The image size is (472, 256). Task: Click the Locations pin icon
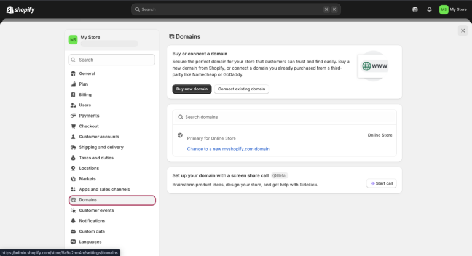tap(73, 168)
